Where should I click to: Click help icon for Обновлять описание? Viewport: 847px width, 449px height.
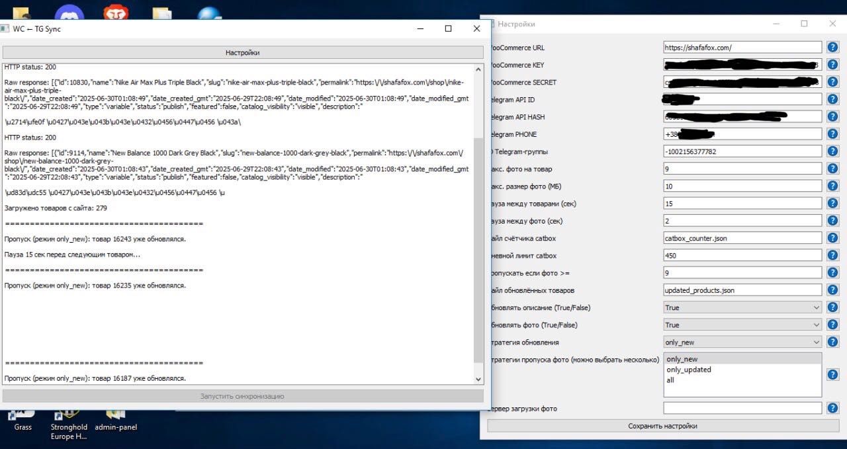pyautogui.click(x=832, y=307)
